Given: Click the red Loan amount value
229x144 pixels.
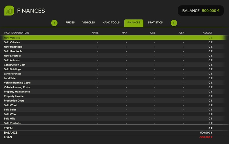Looking at the screenshot, I should [x=206, y=137].
